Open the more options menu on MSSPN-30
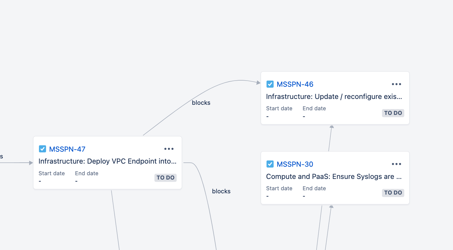453x250 pixels. pos(396,164)
